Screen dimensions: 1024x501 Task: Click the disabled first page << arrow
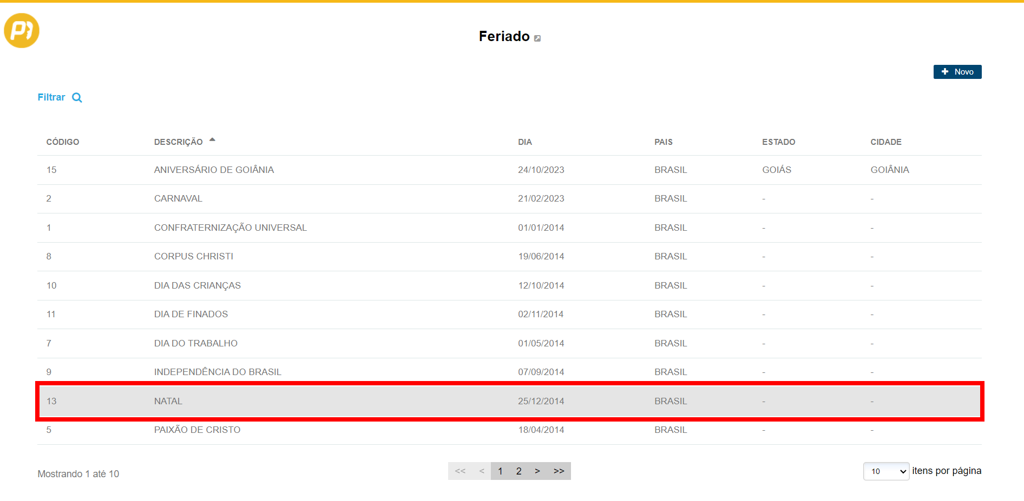pos(460,471)
